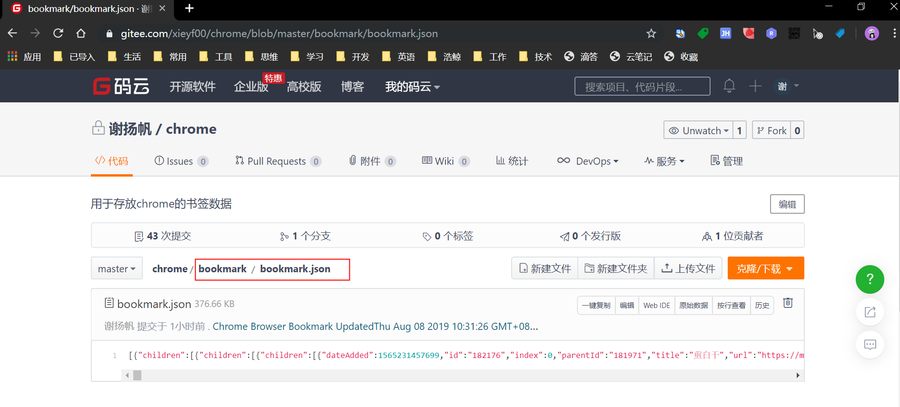Delete file using trash can icon
Screen dimensions: 900x407
coord(788,303)
